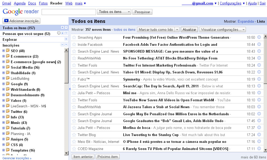Click the search input field
The image size is (267, 160).
point(69,12)
